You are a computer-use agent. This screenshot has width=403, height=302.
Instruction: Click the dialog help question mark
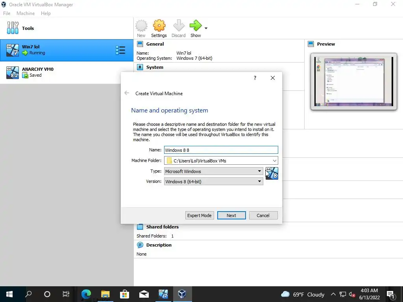pos(255,78)
